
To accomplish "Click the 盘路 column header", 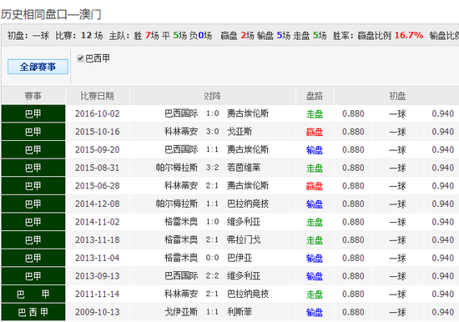I will [x=315, y=96].
